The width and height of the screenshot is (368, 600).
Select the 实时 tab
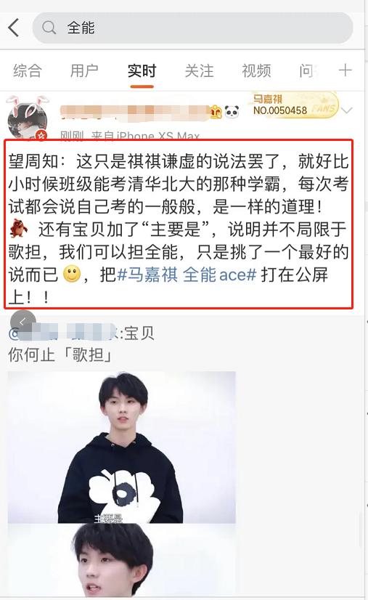142,70
